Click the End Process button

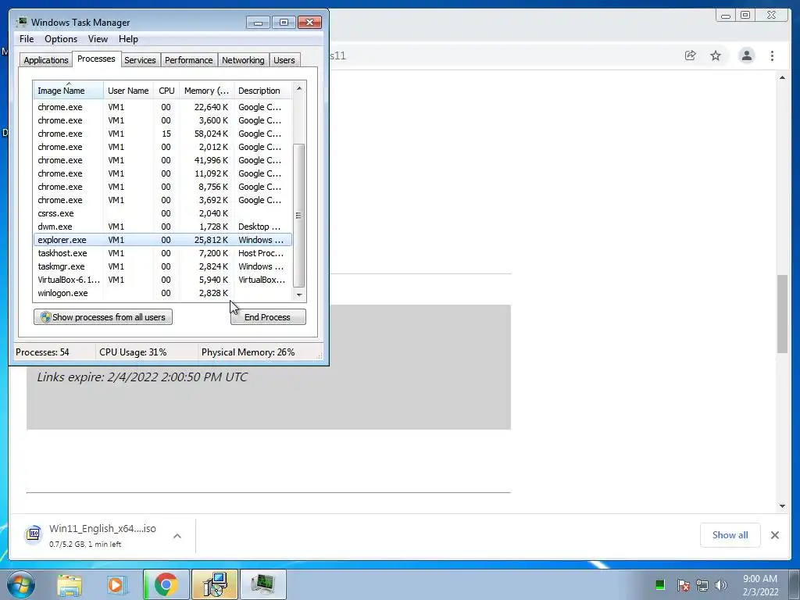(x=268, y=317)
